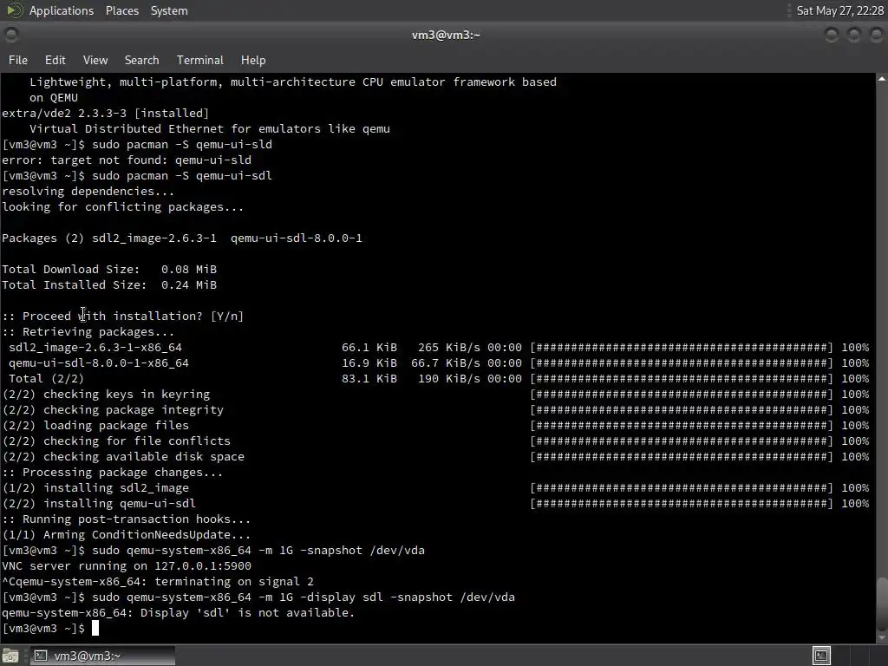
Task: Click '(1/1) Arming ConditionNeedsUpdate...' line
Action: (127, 534)
